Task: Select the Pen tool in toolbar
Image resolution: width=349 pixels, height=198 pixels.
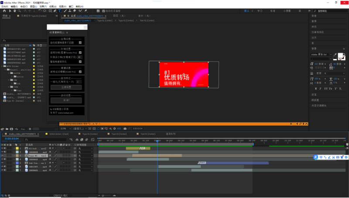Action: (55, 10)
